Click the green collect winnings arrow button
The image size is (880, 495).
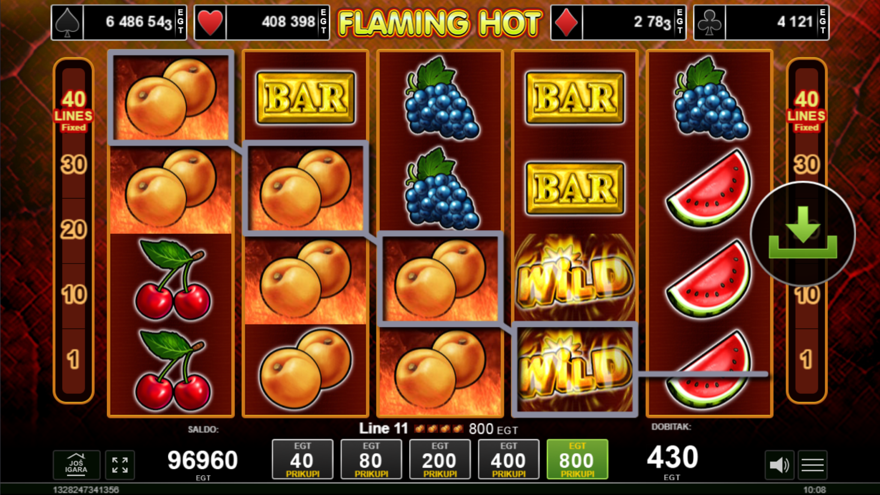tap(802, 234)
